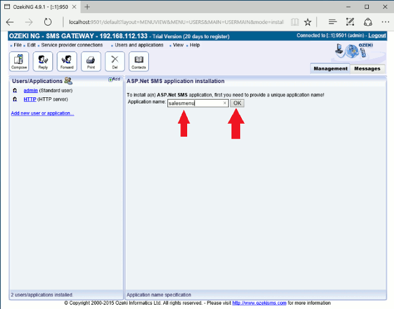Click the Print toolbar icon
Screen dimensions: 394x309
coord(90,61)
